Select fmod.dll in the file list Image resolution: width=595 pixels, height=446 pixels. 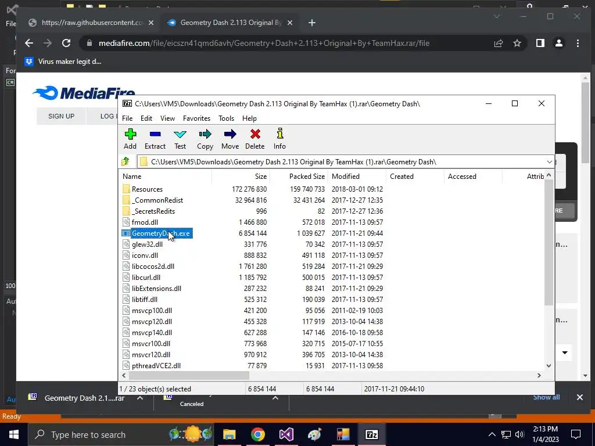pos(145,222)
